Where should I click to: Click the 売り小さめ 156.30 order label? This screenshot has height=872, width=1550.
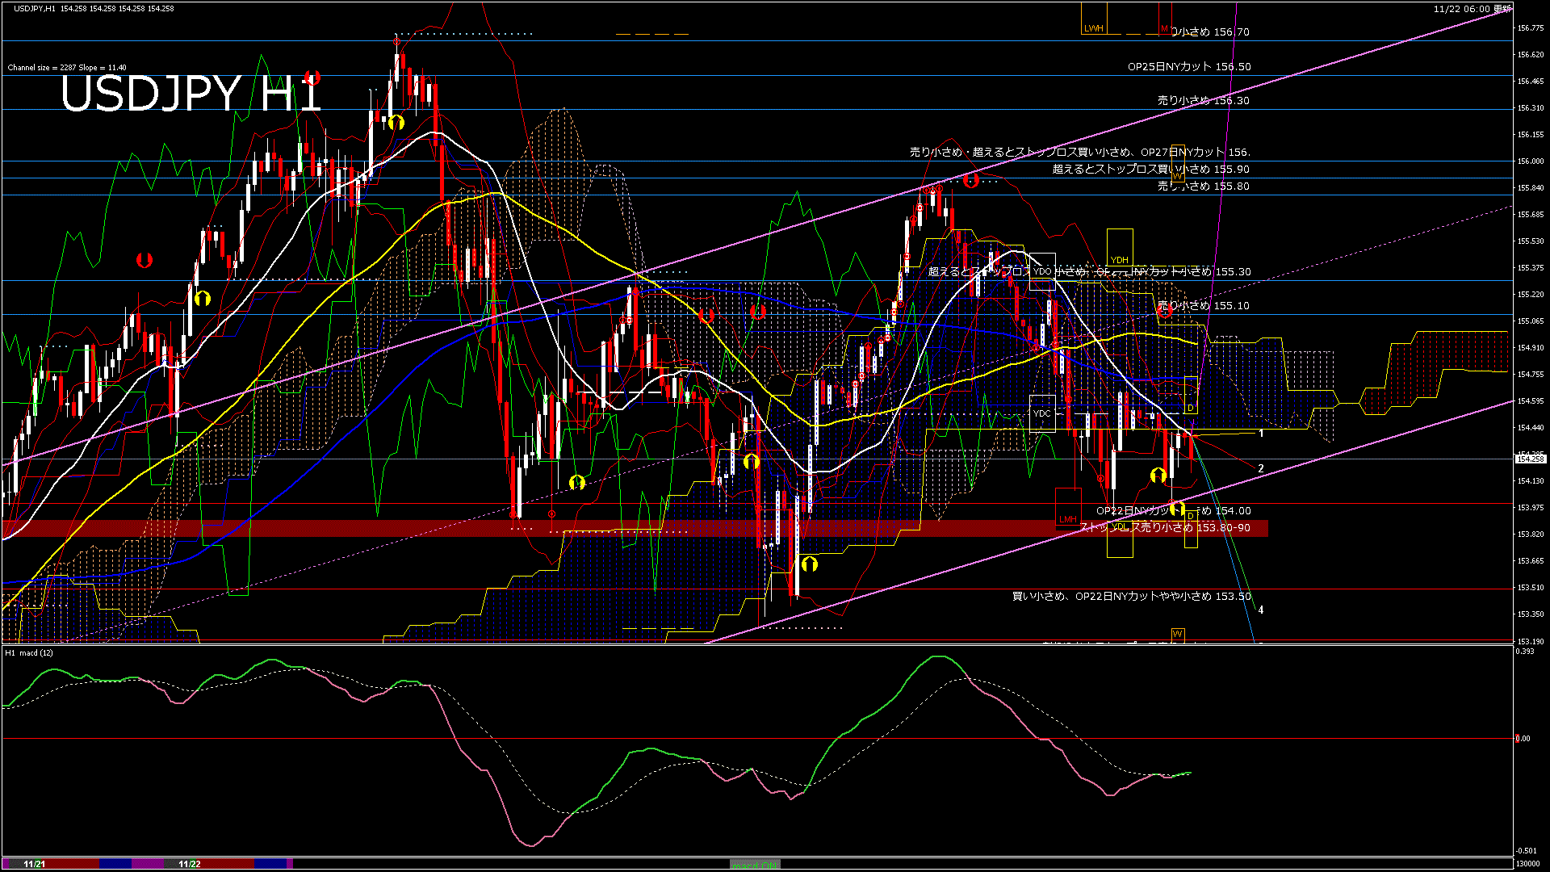pyautogui.click(x=1203, y=101)
